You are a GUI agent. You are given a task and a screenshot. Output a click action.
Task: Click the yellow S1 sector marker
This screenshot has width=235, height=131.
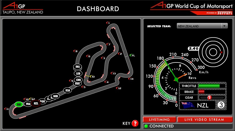point(92,77)
